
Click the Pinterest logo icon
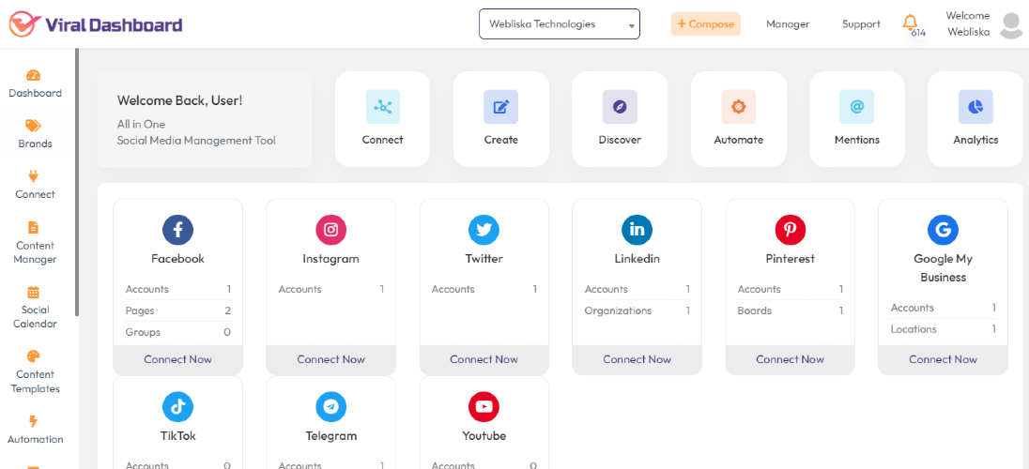point(791,230)
